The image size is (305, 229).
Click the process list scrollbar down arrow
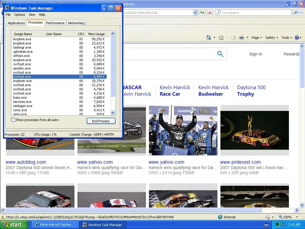(113, 112)
